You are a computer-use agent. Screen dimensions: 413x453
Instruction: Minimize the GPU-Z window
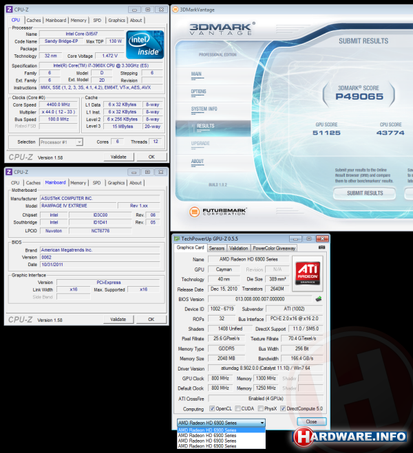(x=295, y=239)
